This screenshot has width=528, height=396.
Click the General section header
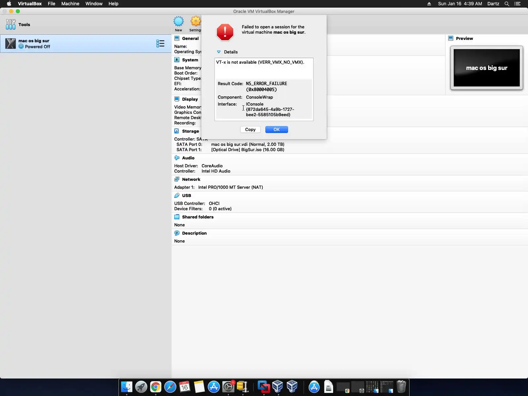pyautogui.click(x=190, y=38)
